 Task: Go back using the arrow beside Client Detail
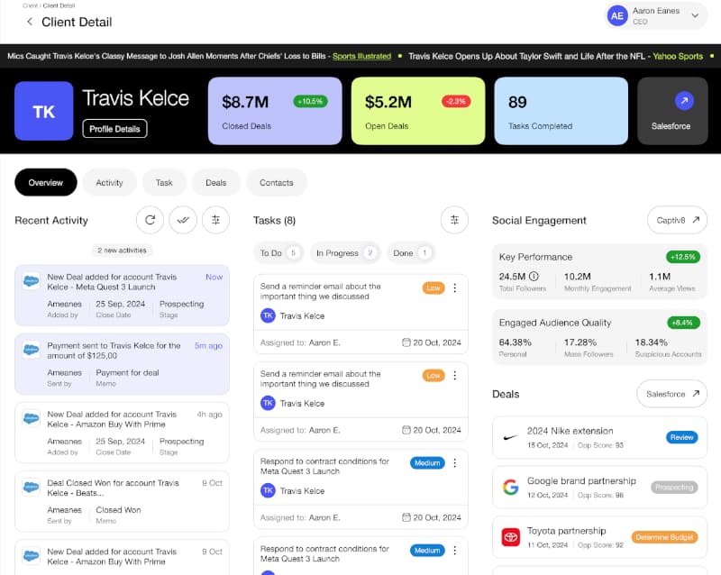(x=30, y=22)
